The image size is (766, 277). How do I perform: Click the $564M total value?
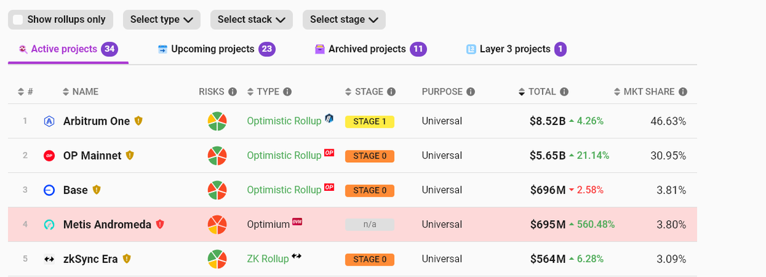point(548,259)
